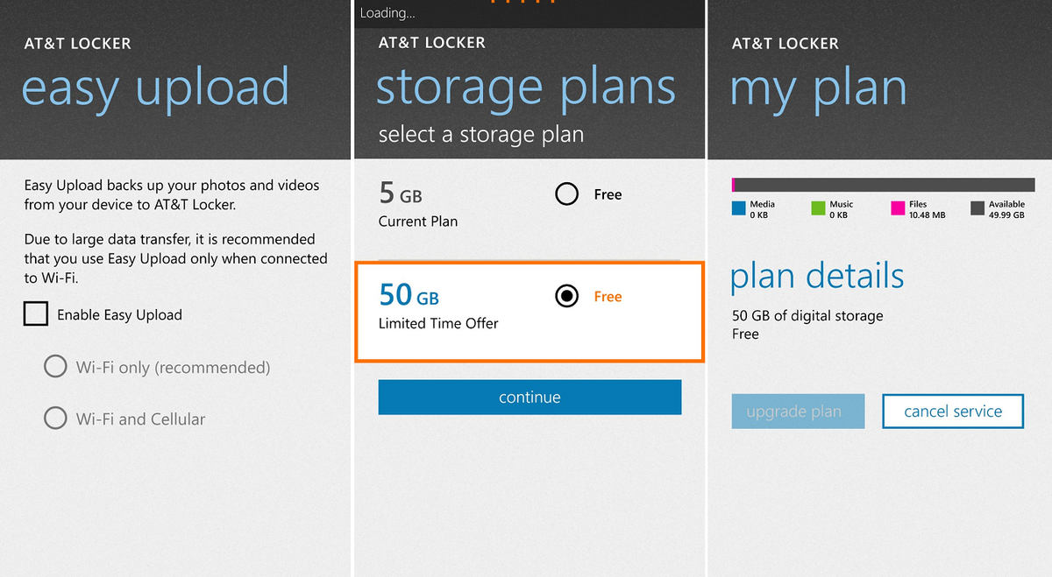Image resolution: width=1052 pixels, height=577 pixels.
Task: Click the highlighted 50 GB Limited Time Offer panel
Action: (529, 312)
